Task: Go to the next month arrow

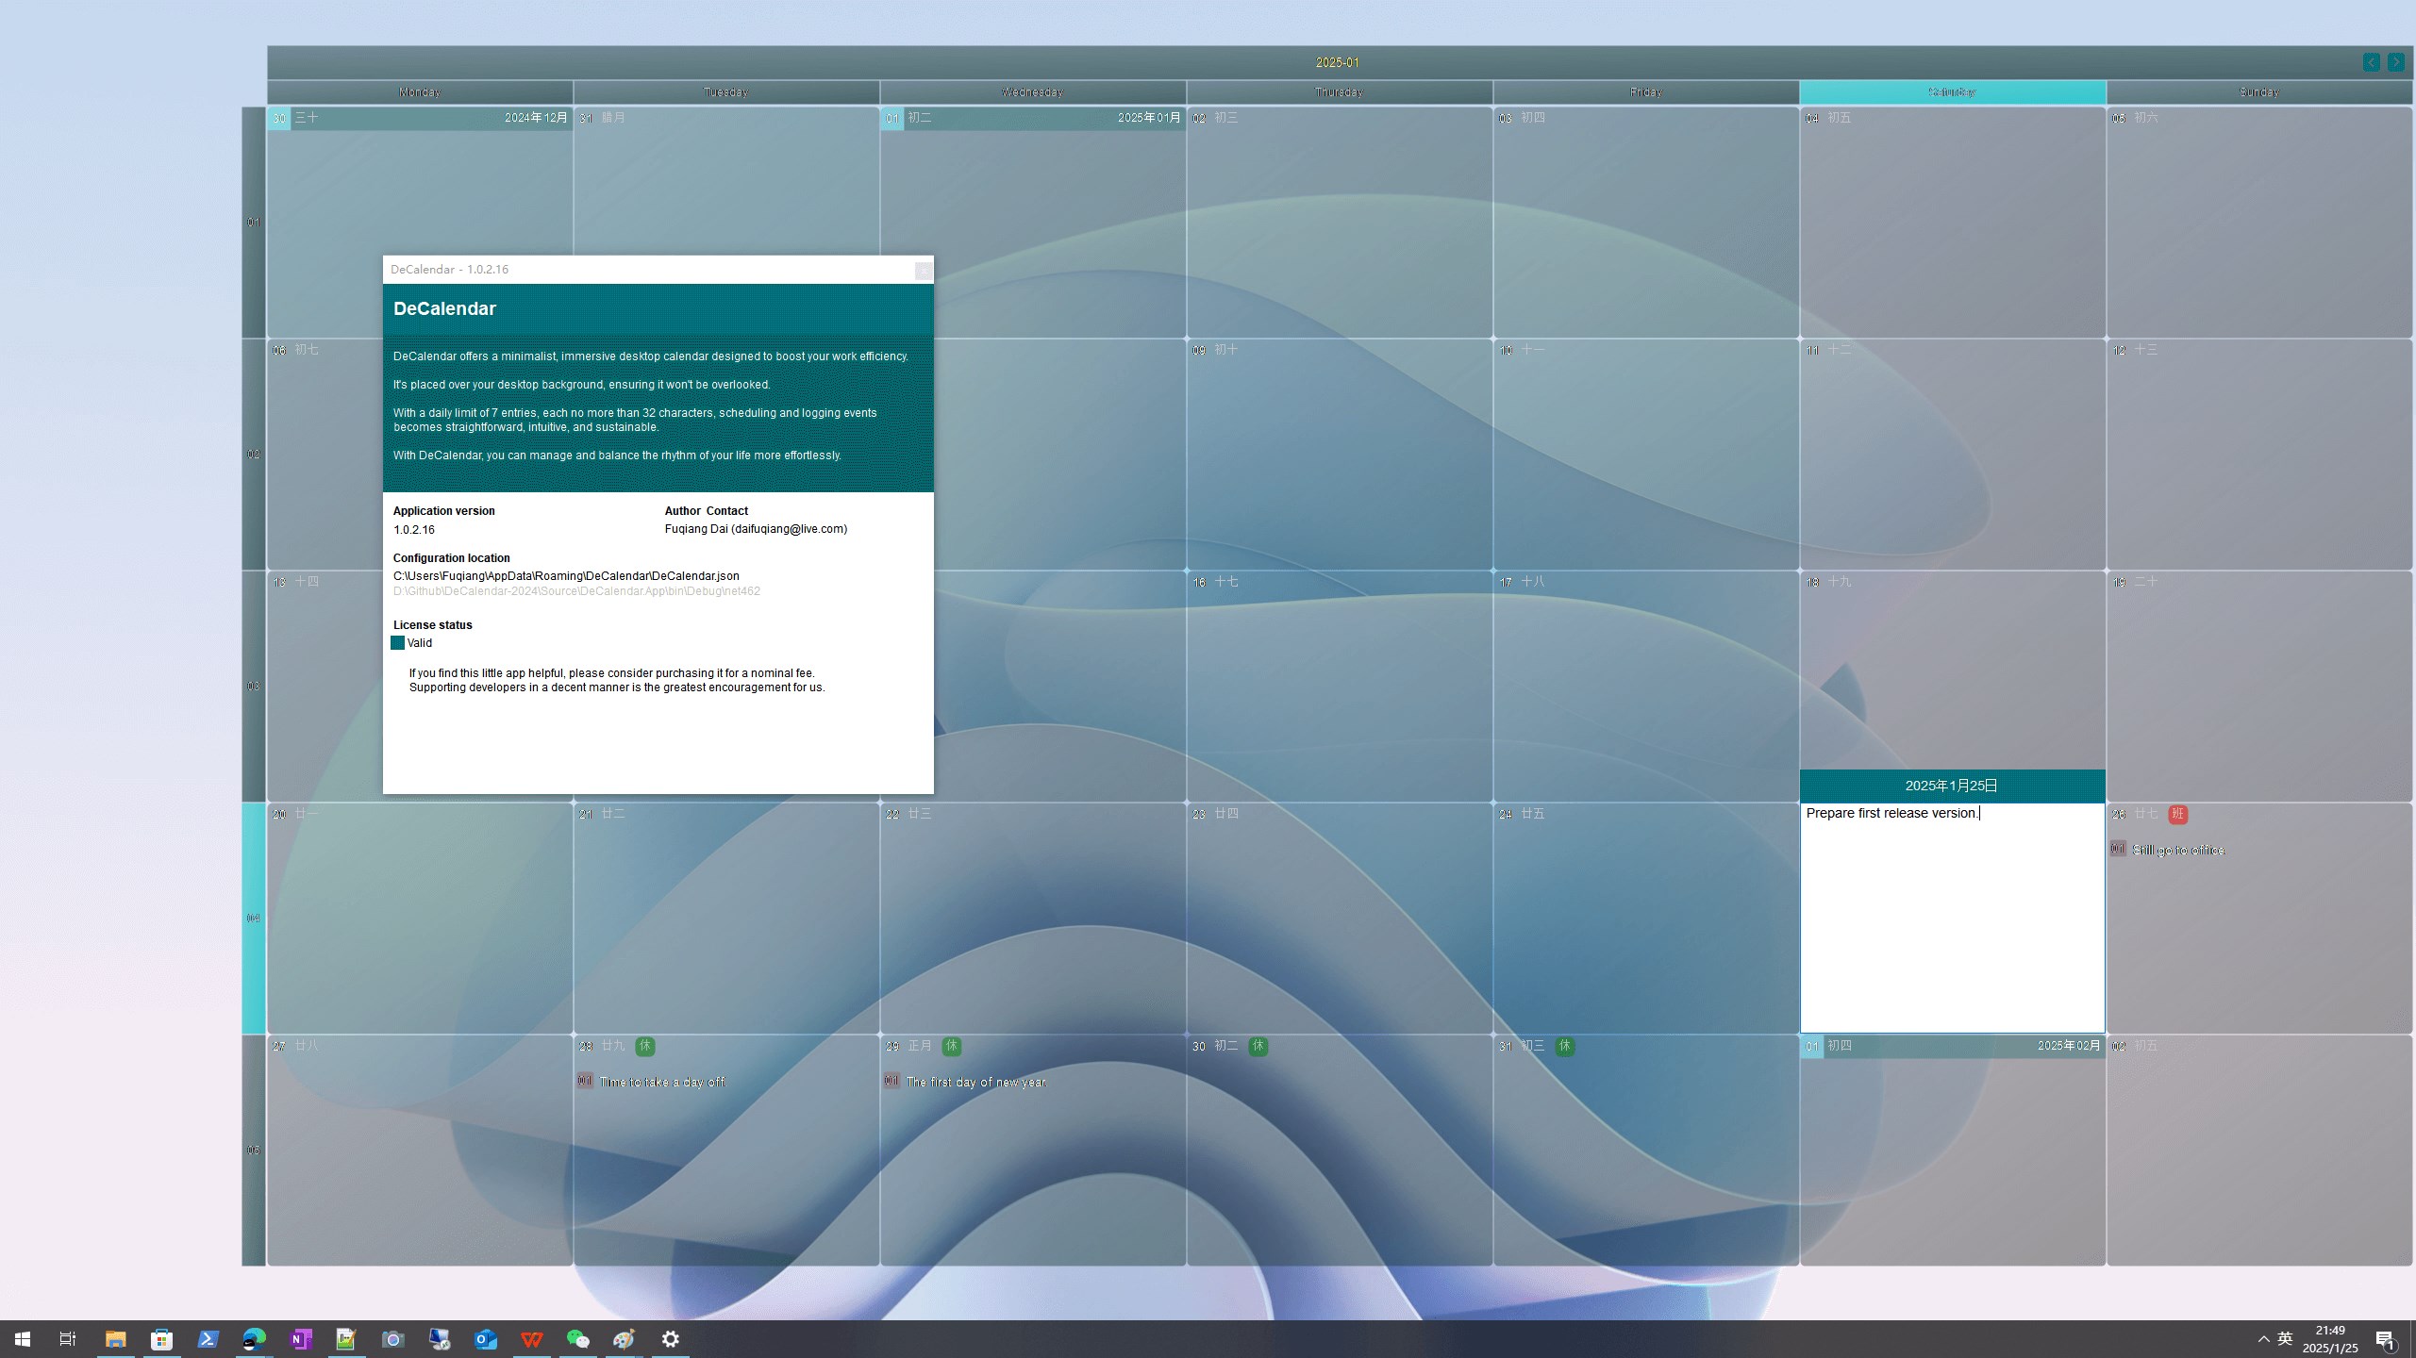Action: (x=2395, y=62)
